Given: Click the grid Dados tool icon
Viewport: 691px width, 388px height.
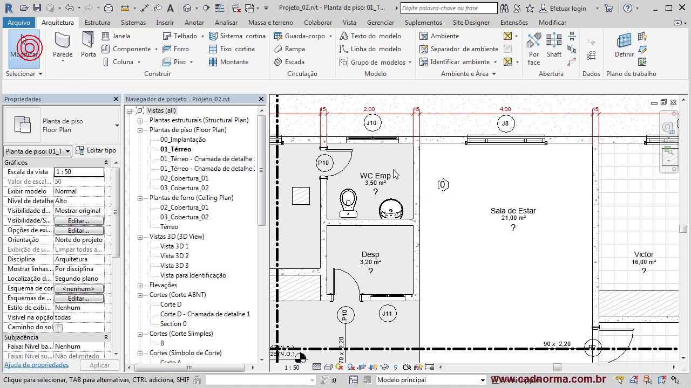Looking at the screenshot, I should (x=591, y=56).
